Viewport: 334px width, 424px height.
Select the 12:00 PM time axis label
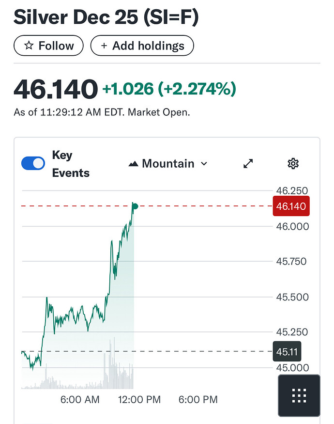139,400
